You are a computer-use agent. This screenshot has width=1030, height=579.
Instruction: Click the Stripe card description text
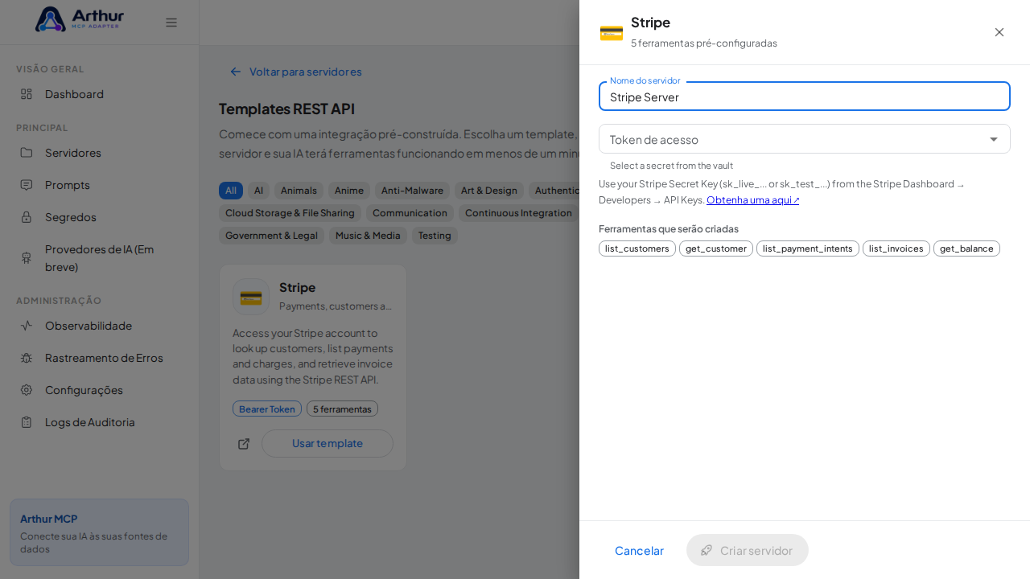(313, 356)
